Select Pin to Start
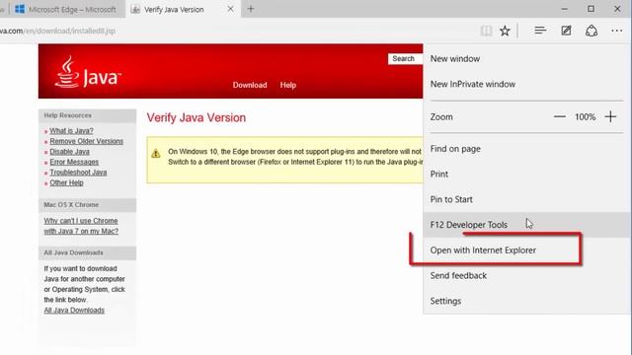The height and width of the screenshot is (355, 632). pyautogui.click(x=527, y=199)
